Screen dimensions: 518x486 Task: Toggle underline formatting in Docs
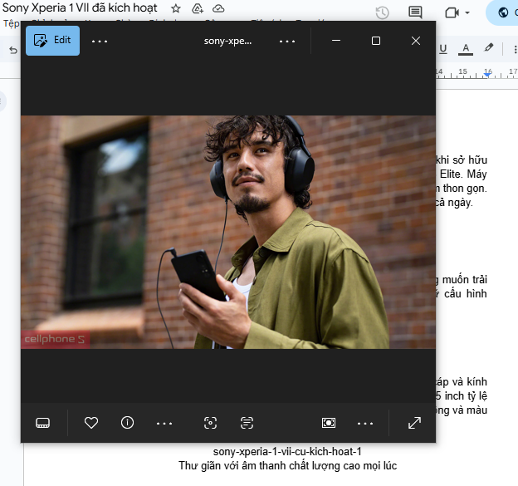[443, 49]
